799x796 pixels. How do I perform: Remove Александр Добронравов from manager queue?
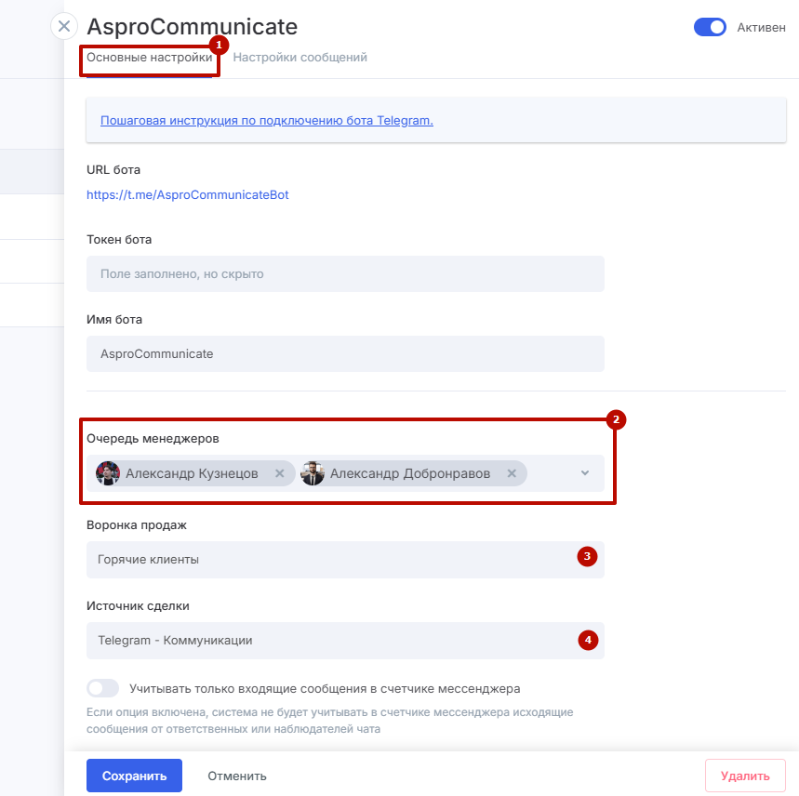pos(511,473)
